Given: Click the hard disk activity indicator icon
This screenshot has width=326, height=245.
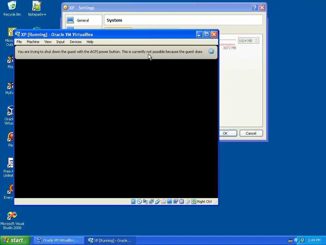Looking at the screenshot, I should (133, 202).
